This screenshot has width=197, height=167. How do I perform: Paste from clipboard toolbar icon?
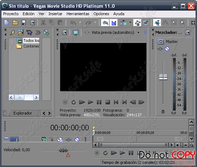[60, 23]
